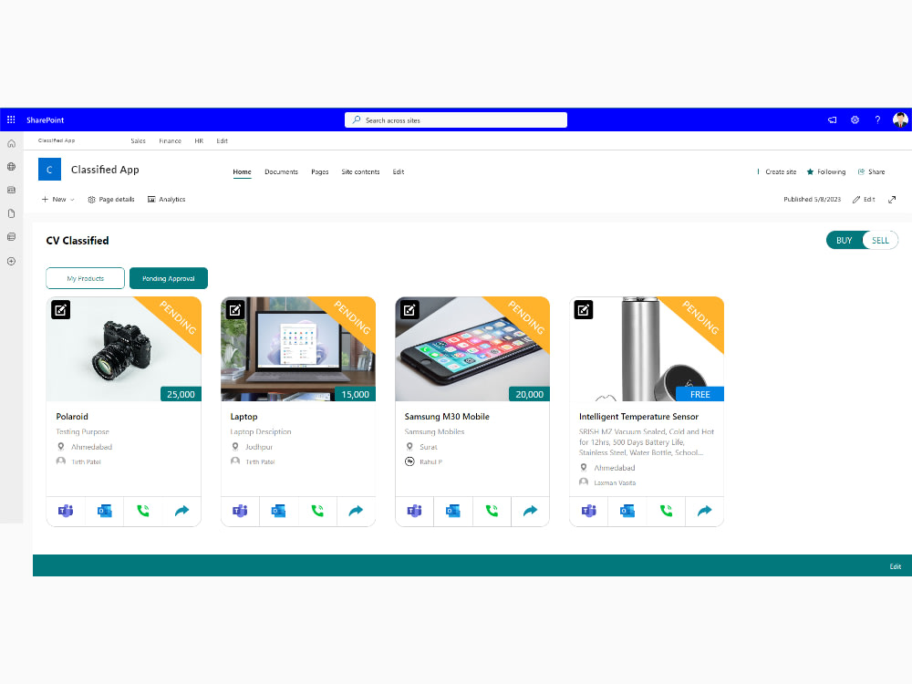This screenshot has width=912, height=684.
Task: Open the help question mark icon
Action: 876,119
